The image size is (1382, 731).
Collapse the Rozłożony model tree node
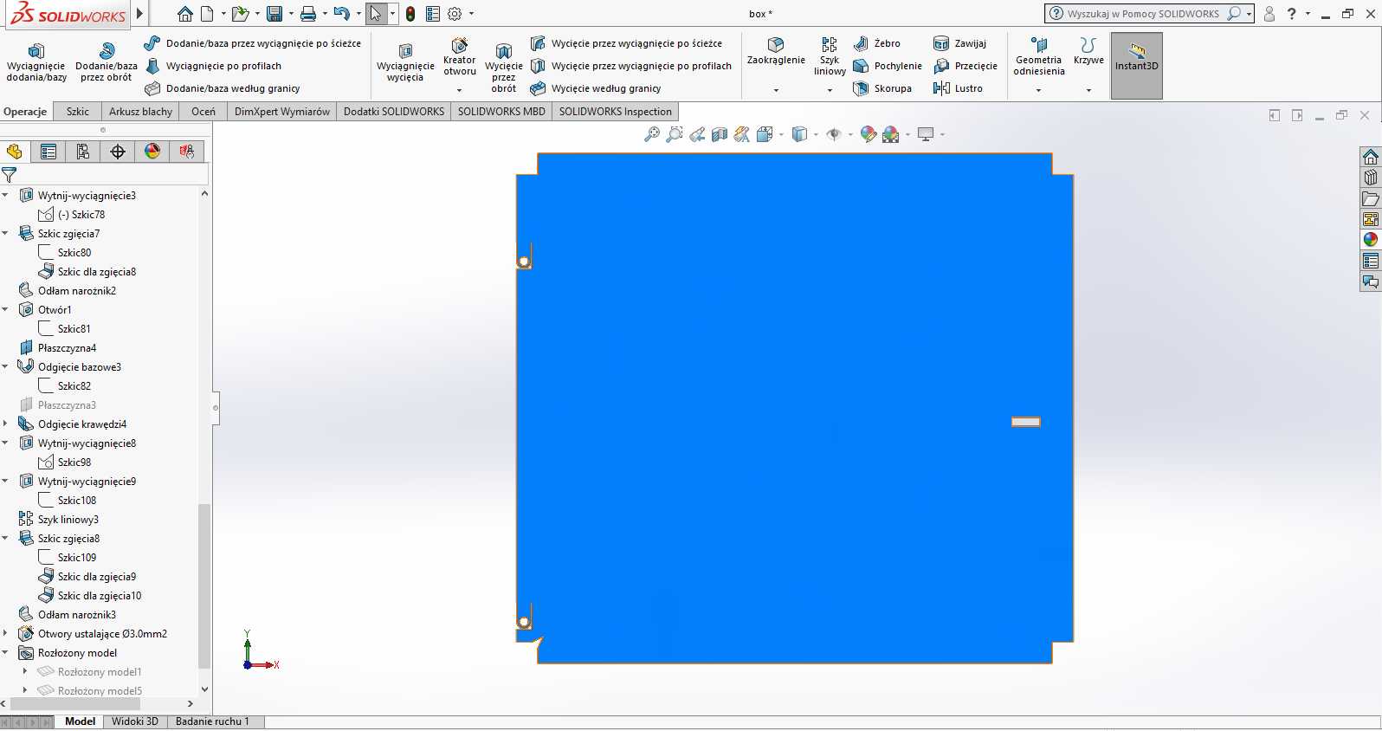[6, 653]
